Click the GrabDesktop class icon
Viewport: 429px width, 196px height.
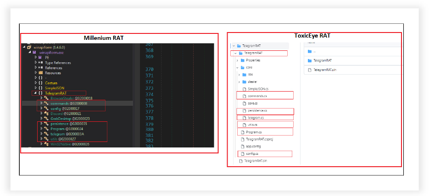pos(46,119)
